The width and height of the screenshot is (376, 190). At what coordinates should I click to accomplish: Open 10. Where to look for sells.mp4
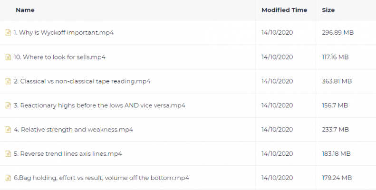[x=59, y=57]
